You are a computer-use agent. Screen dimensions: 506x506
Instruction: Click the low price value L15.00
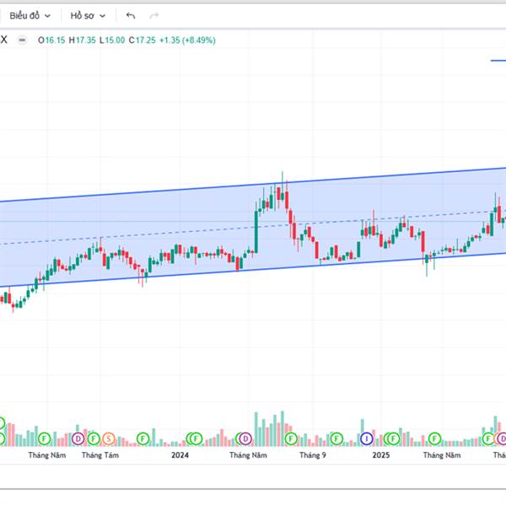pos(112,40)
